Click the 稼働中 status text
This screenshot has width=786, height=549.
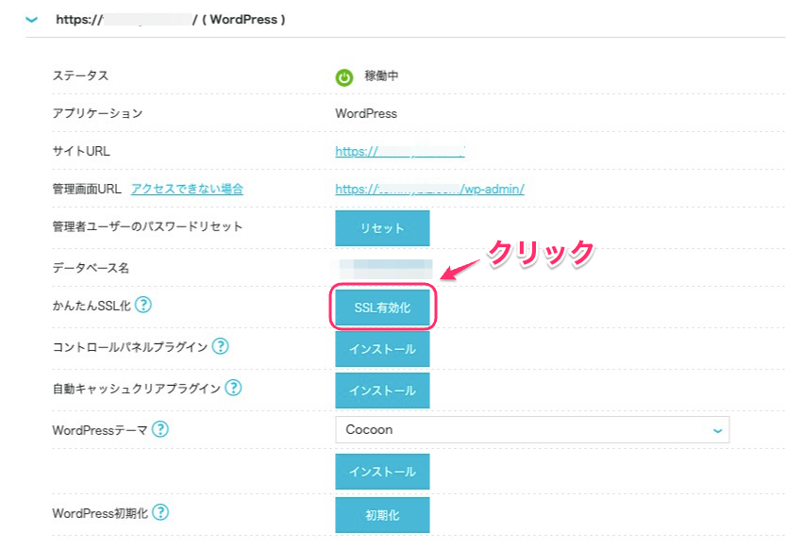[x=381, y=76]
